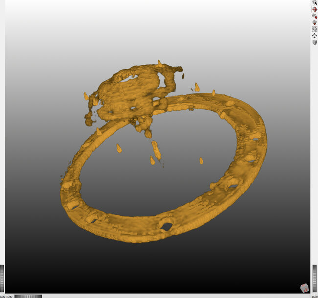Select the arrow-cursor pick mode icon
318x298 pixels.
[315, 2]
